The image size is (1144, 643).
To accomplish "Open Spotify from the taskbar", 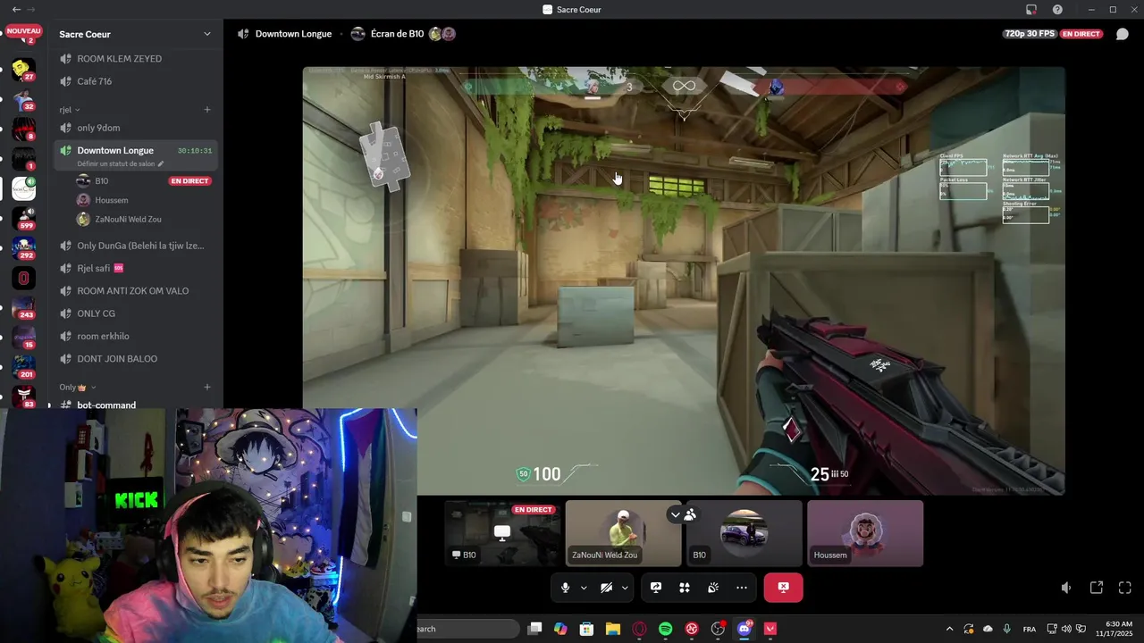I will (665, 629).
